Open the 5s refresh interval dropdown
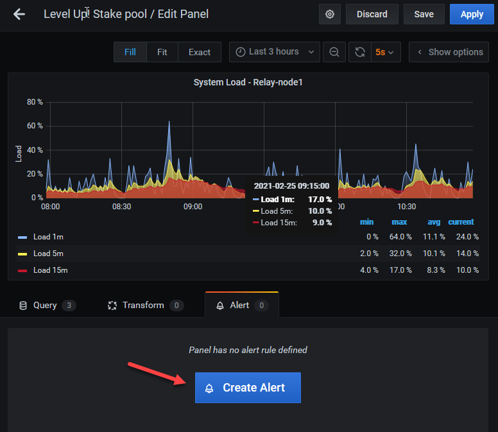Screen dimensions: 498x432 pyautogui.click(x=385, y=52)
